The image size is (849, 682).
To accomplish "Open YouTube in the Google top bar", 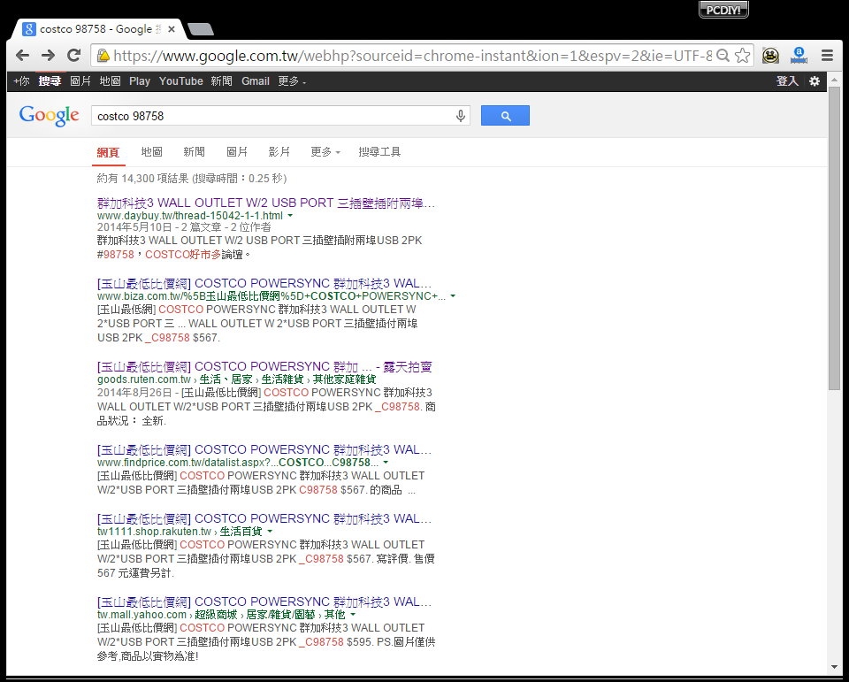I will tap(180, 81).
